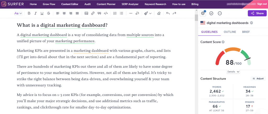Insert a hyperlink
Screen dimensions: 268x114
pos(93,13)
